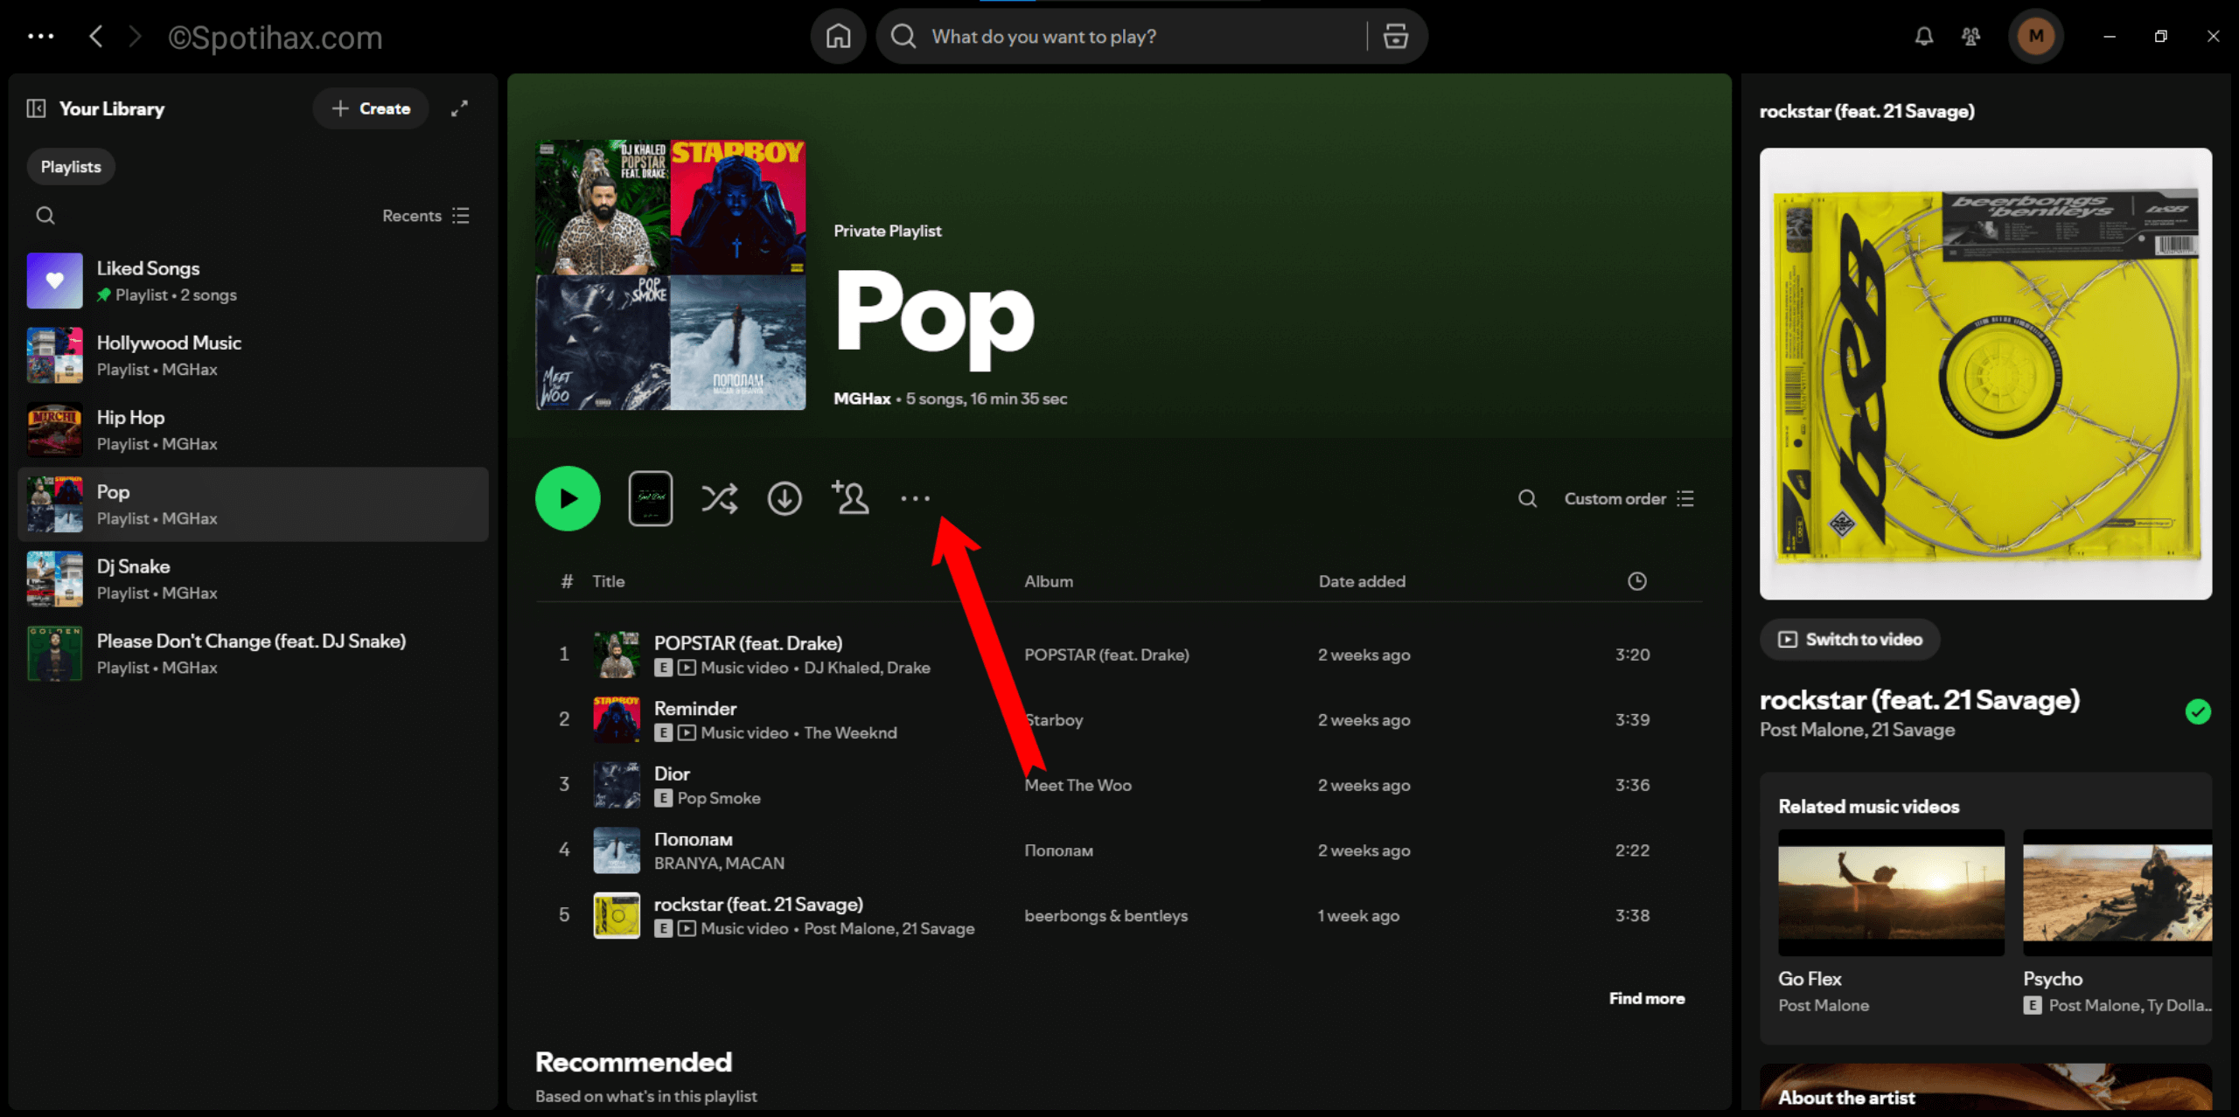The height and width of the screenshot is (1117, 2239).
Task: Open the M profile avatar menu
Action: click(x=2036, y=36)
